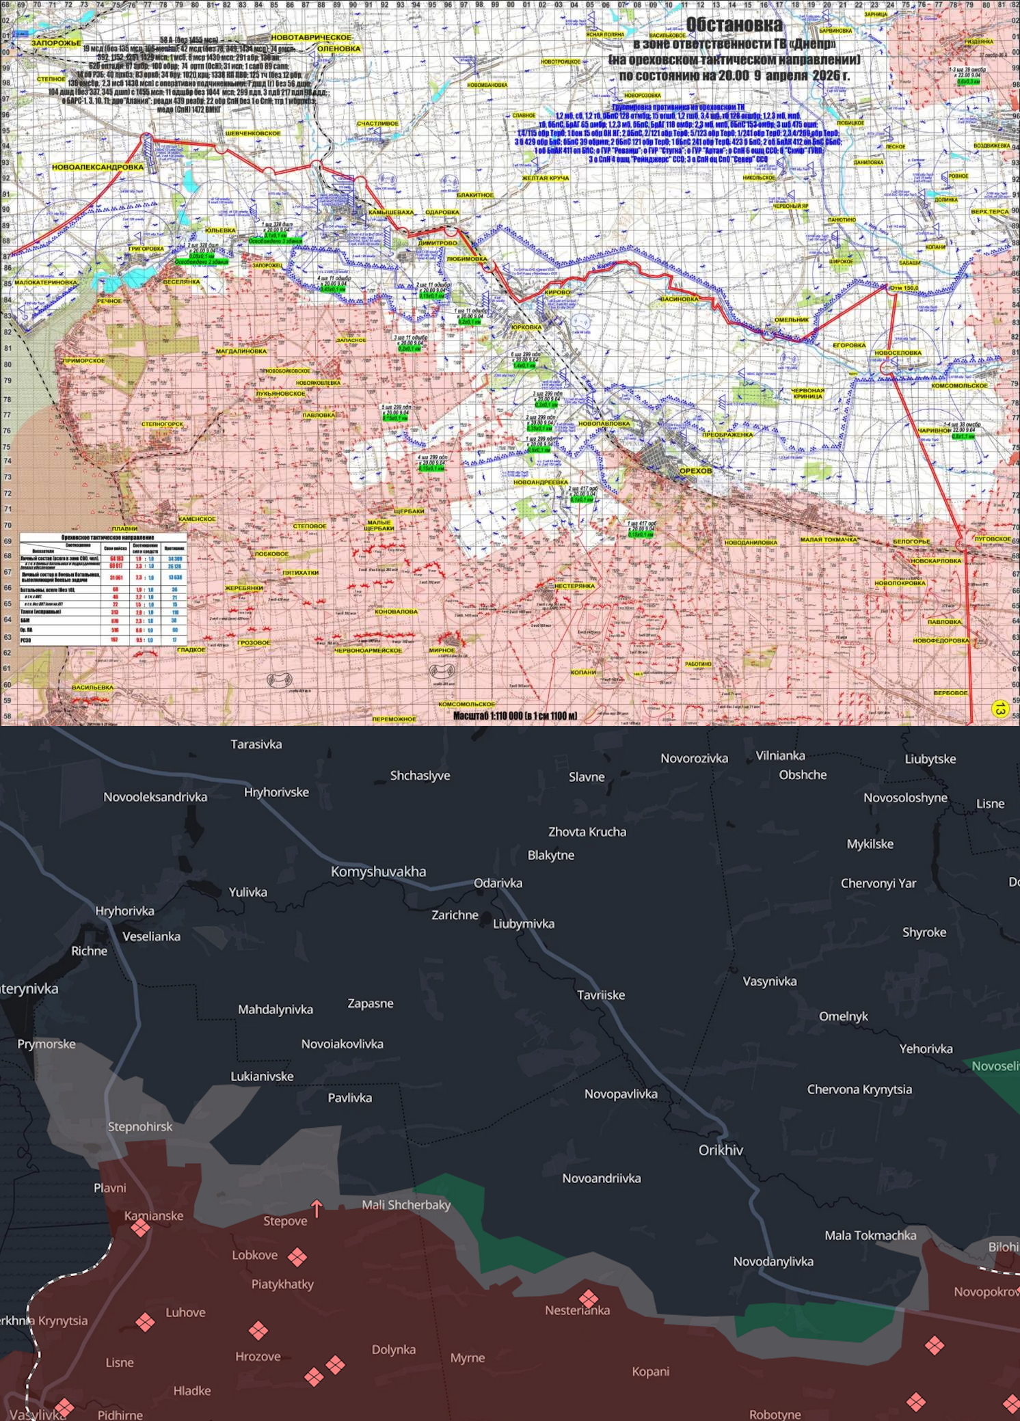This screenshot has height=1421, width=1020.
Task: Click the pink upward arrow near Stepove
Action: point(317,1208)
